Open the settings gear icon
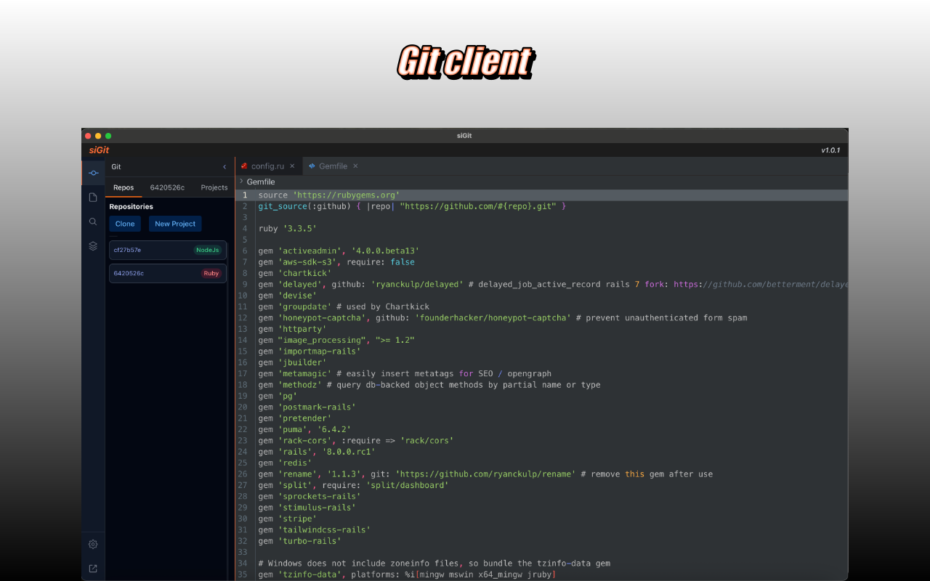930x581 pixels. pos(93,544)
